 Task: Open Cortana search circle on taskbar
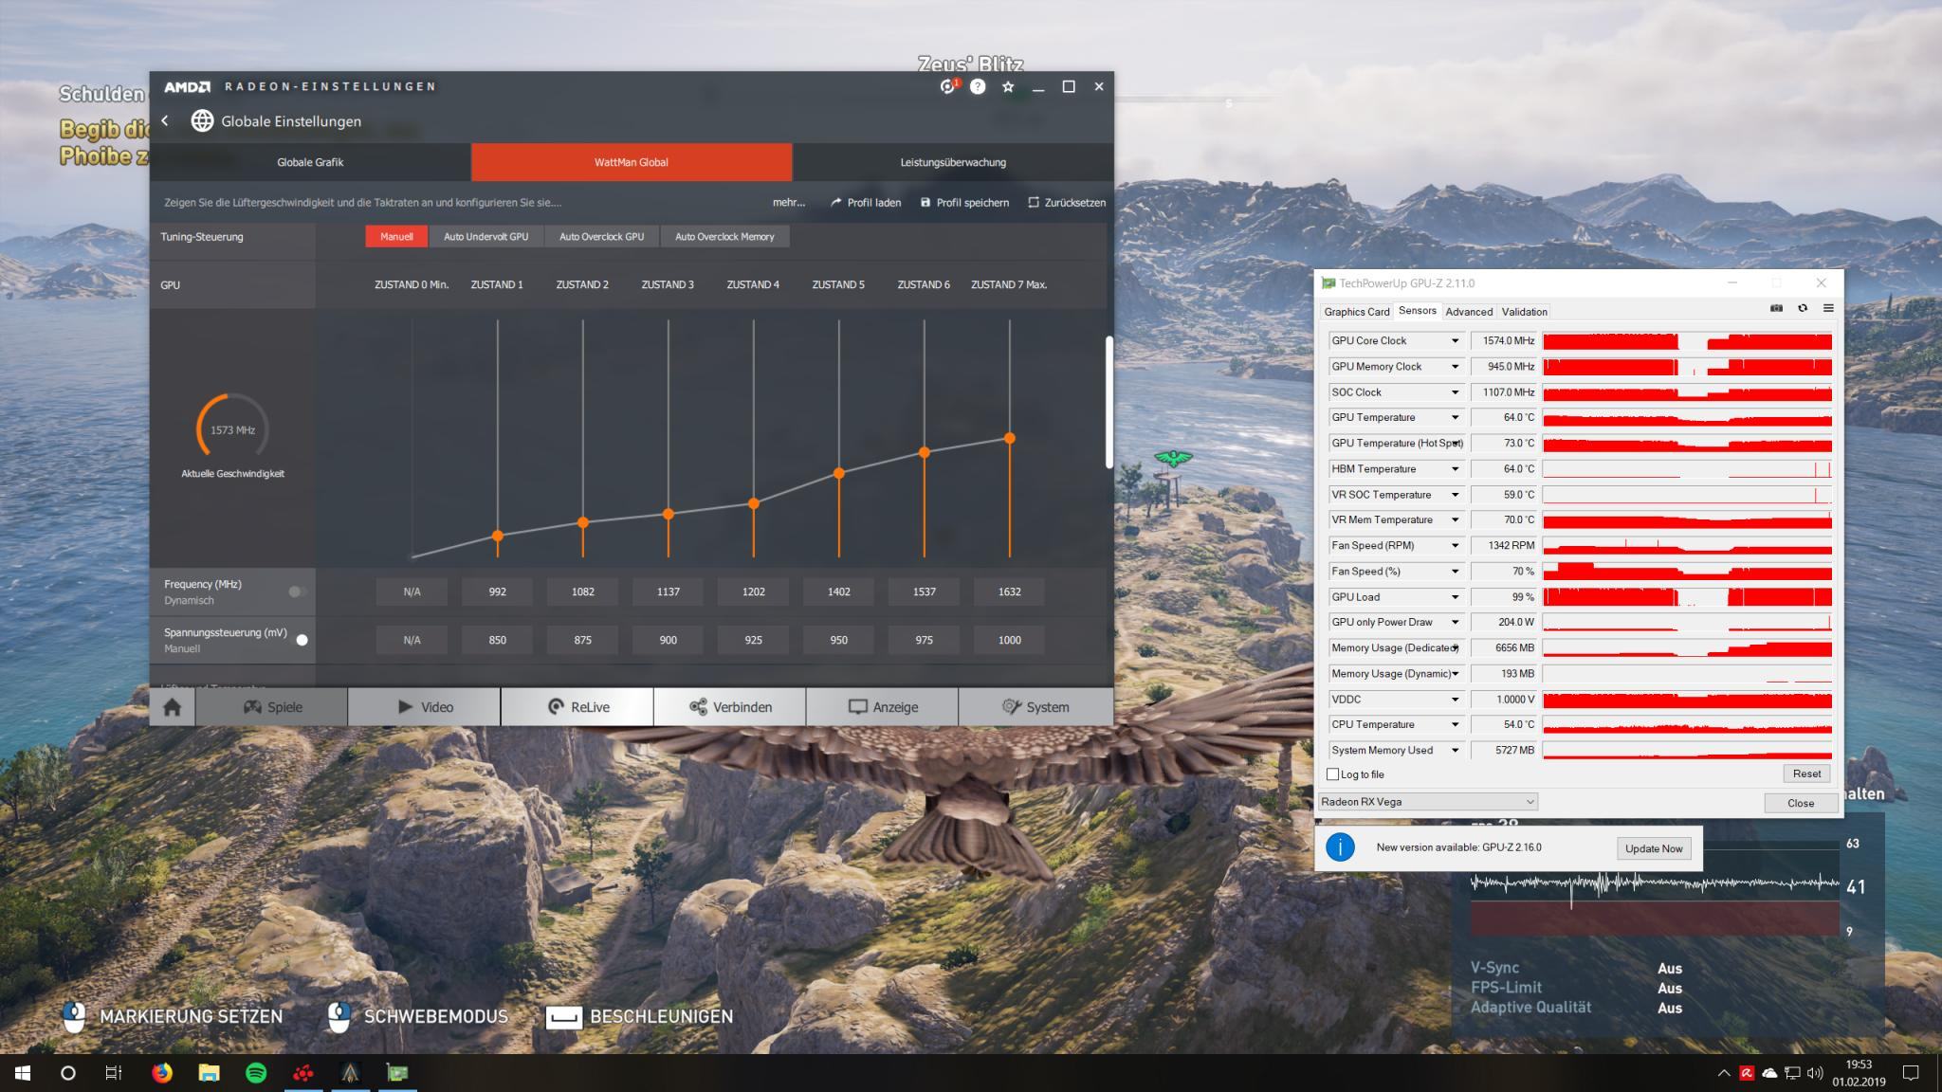tap(67, 1073)
